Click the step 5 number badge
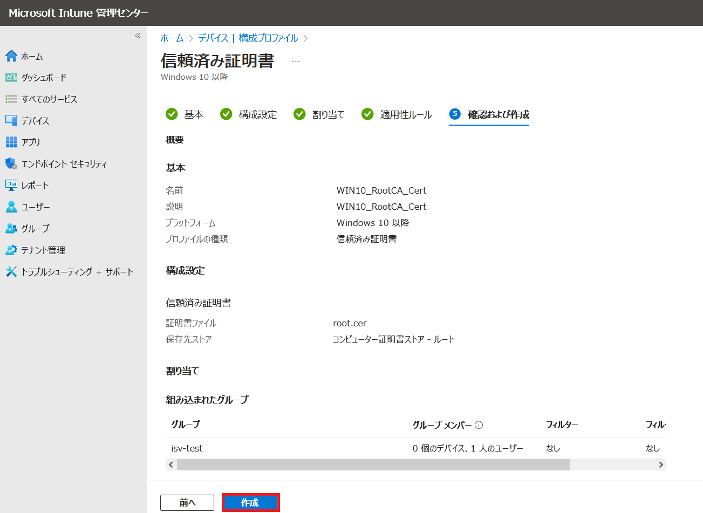703x513 pixels. click(x=455, y=114)
